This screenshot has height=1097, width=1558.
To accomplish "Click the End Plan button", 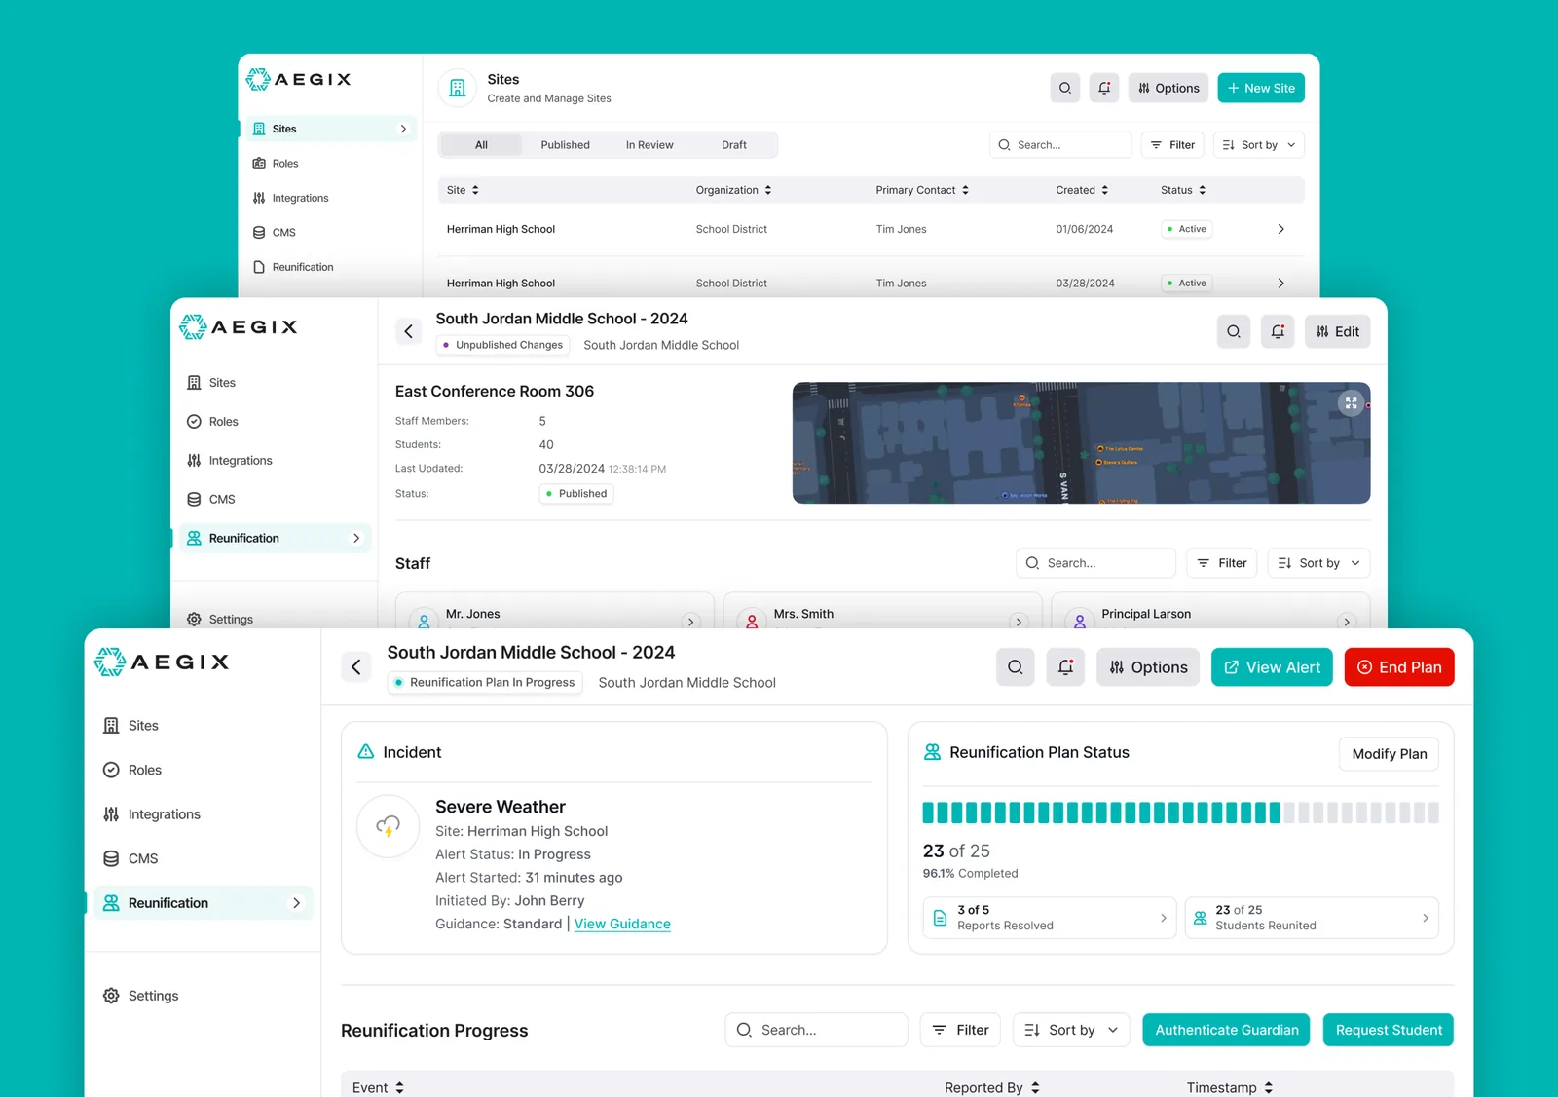I will (1399, 667).
